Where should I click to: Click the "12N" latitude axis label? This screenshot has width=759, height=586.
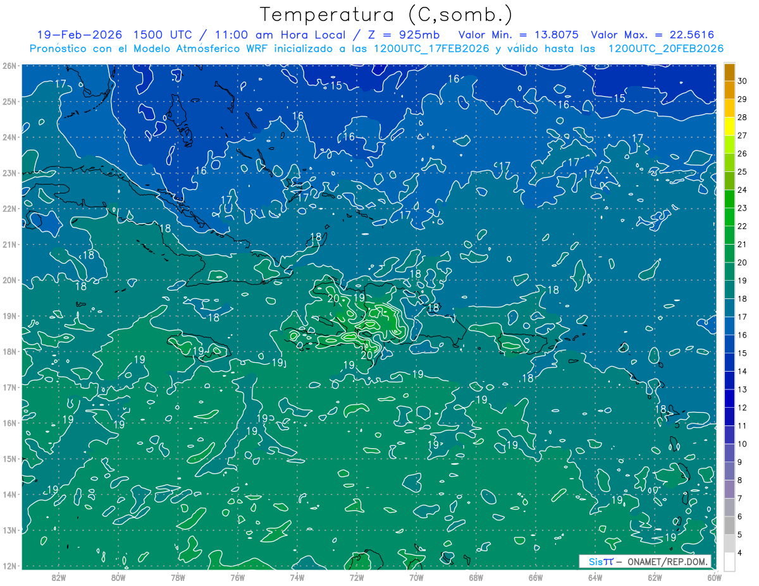click(9, 566)
